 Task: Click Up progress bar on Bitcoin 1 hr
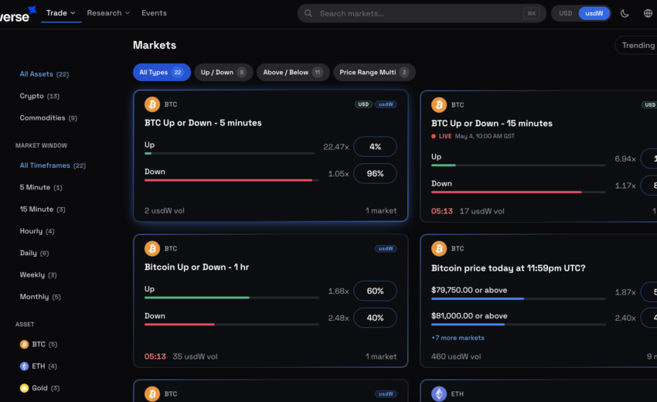click(232, 298)
